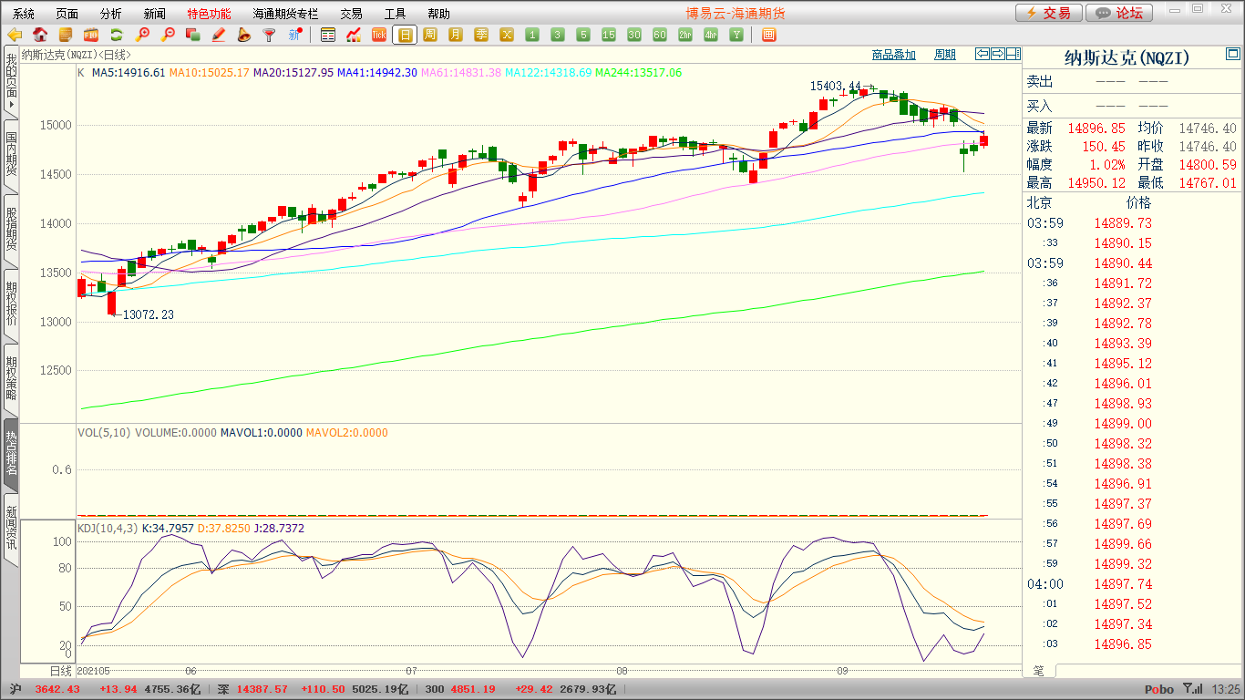
Task: Zoom in with the plus magnifier icon
Action: coord(142,35)
